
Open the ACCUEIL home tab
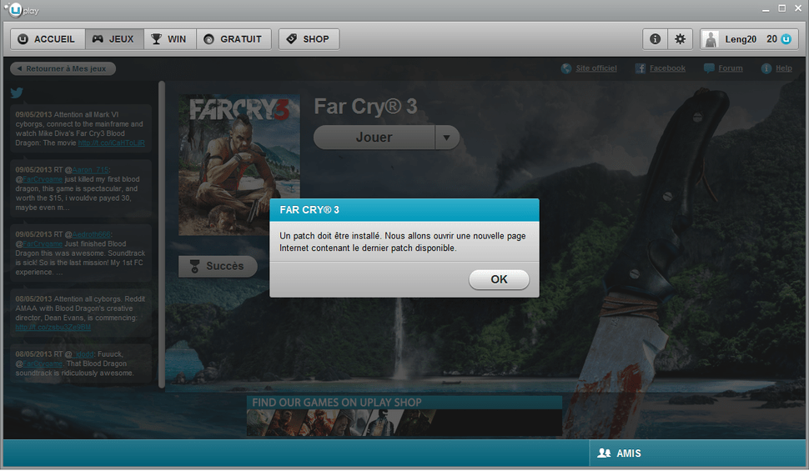point(48,39)
